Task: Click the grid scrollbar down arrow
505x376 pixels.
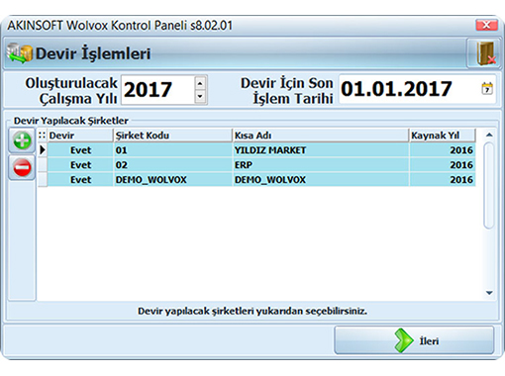Action: pos(489,293)
